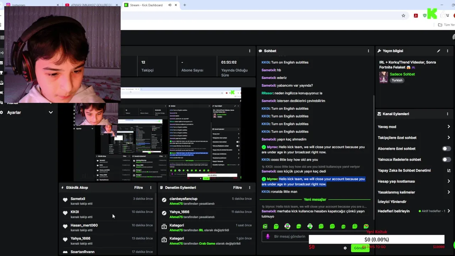Mute audio on the Kick Dashboard tab
This screenshot has height=256, width=455.
[170, 5]
